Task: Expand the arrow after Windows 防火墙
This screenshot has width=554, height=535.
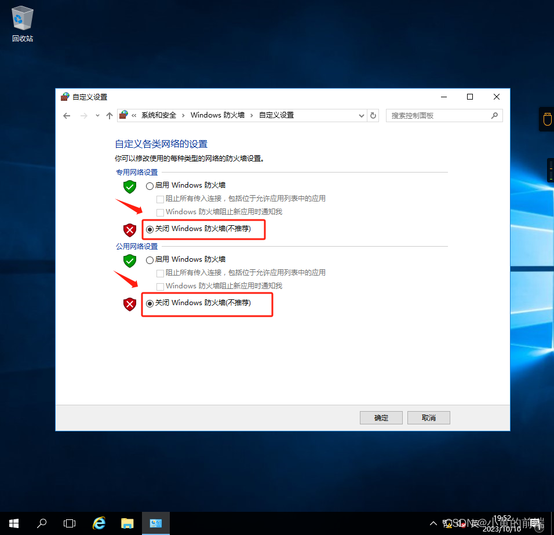Action: pos(252,115)
